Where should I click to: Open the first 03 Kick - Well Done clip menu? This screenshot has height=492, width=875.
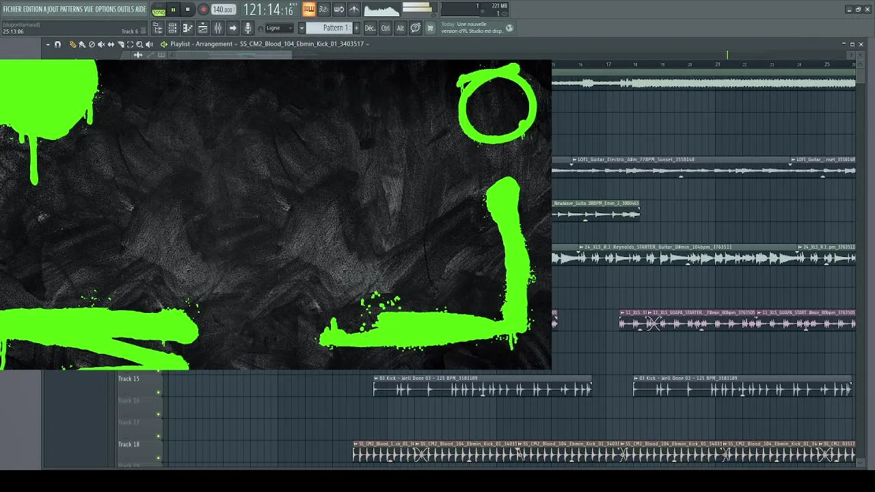pos(376,378)
